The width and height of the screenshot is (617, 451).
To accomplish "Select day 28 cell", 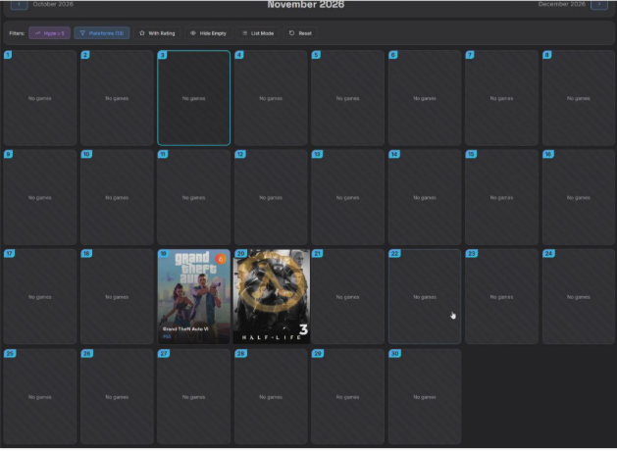I will tap(271, 397).
